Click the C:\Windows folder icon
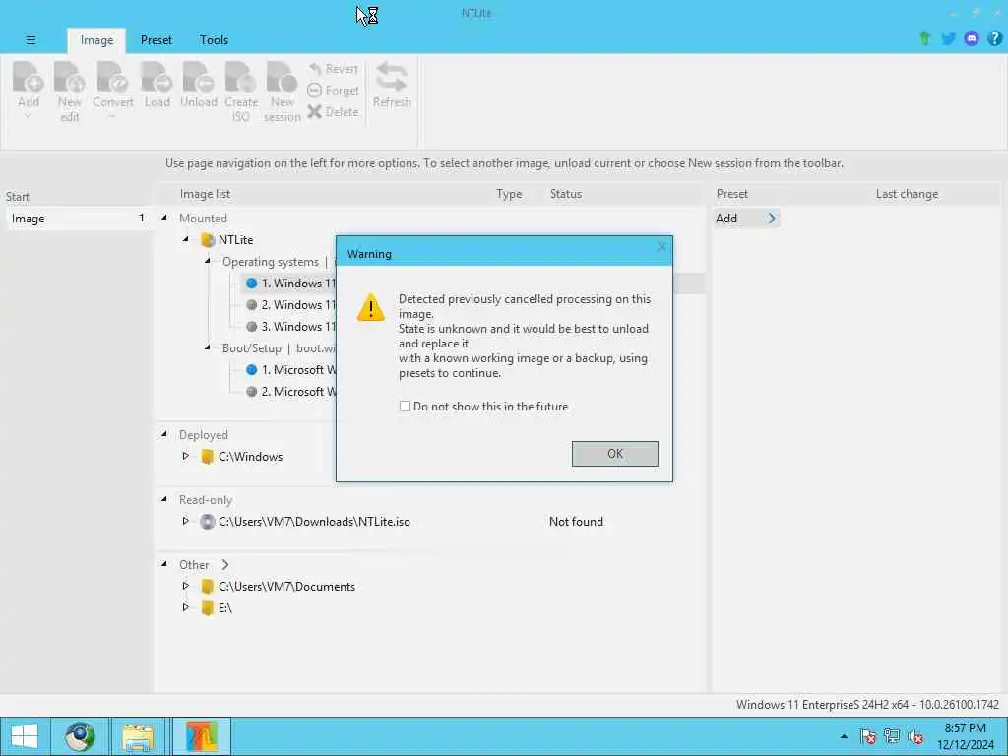The height and width of the screenshot is (756, 1008). (x=207, y=457)
